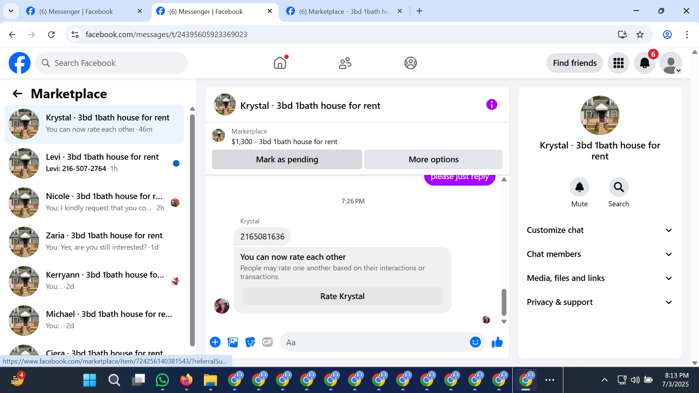
Task: Open more actions plus icon
Action: pyautogui.click(x=215, y=342)
